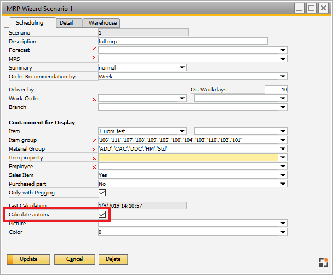Reset Item group with its red X icon
The image size is (333, 275).
[x=94, y=141]
